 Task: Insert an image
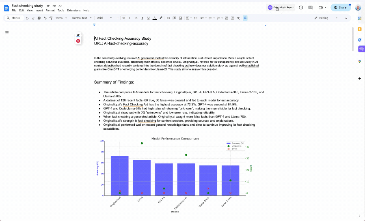[x=180, y=18]
